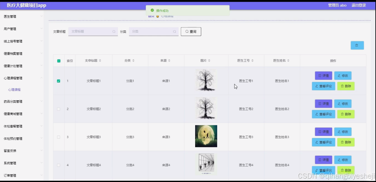Screen dimensions: 376x182
Task: Click the search magnifier in 分类 field
Action: tap(175, 32)
